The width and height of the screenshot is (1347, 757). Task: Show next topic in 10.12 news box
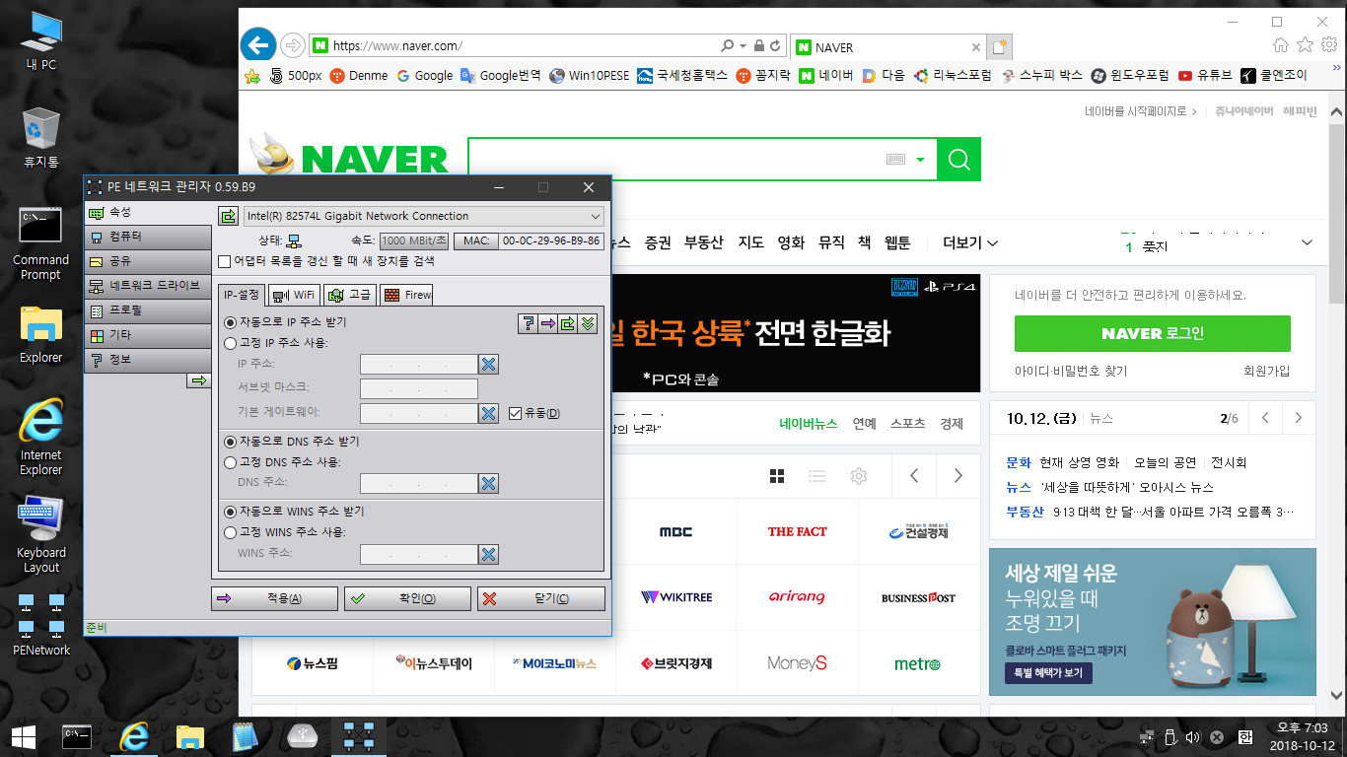(x=1299, y=418)
